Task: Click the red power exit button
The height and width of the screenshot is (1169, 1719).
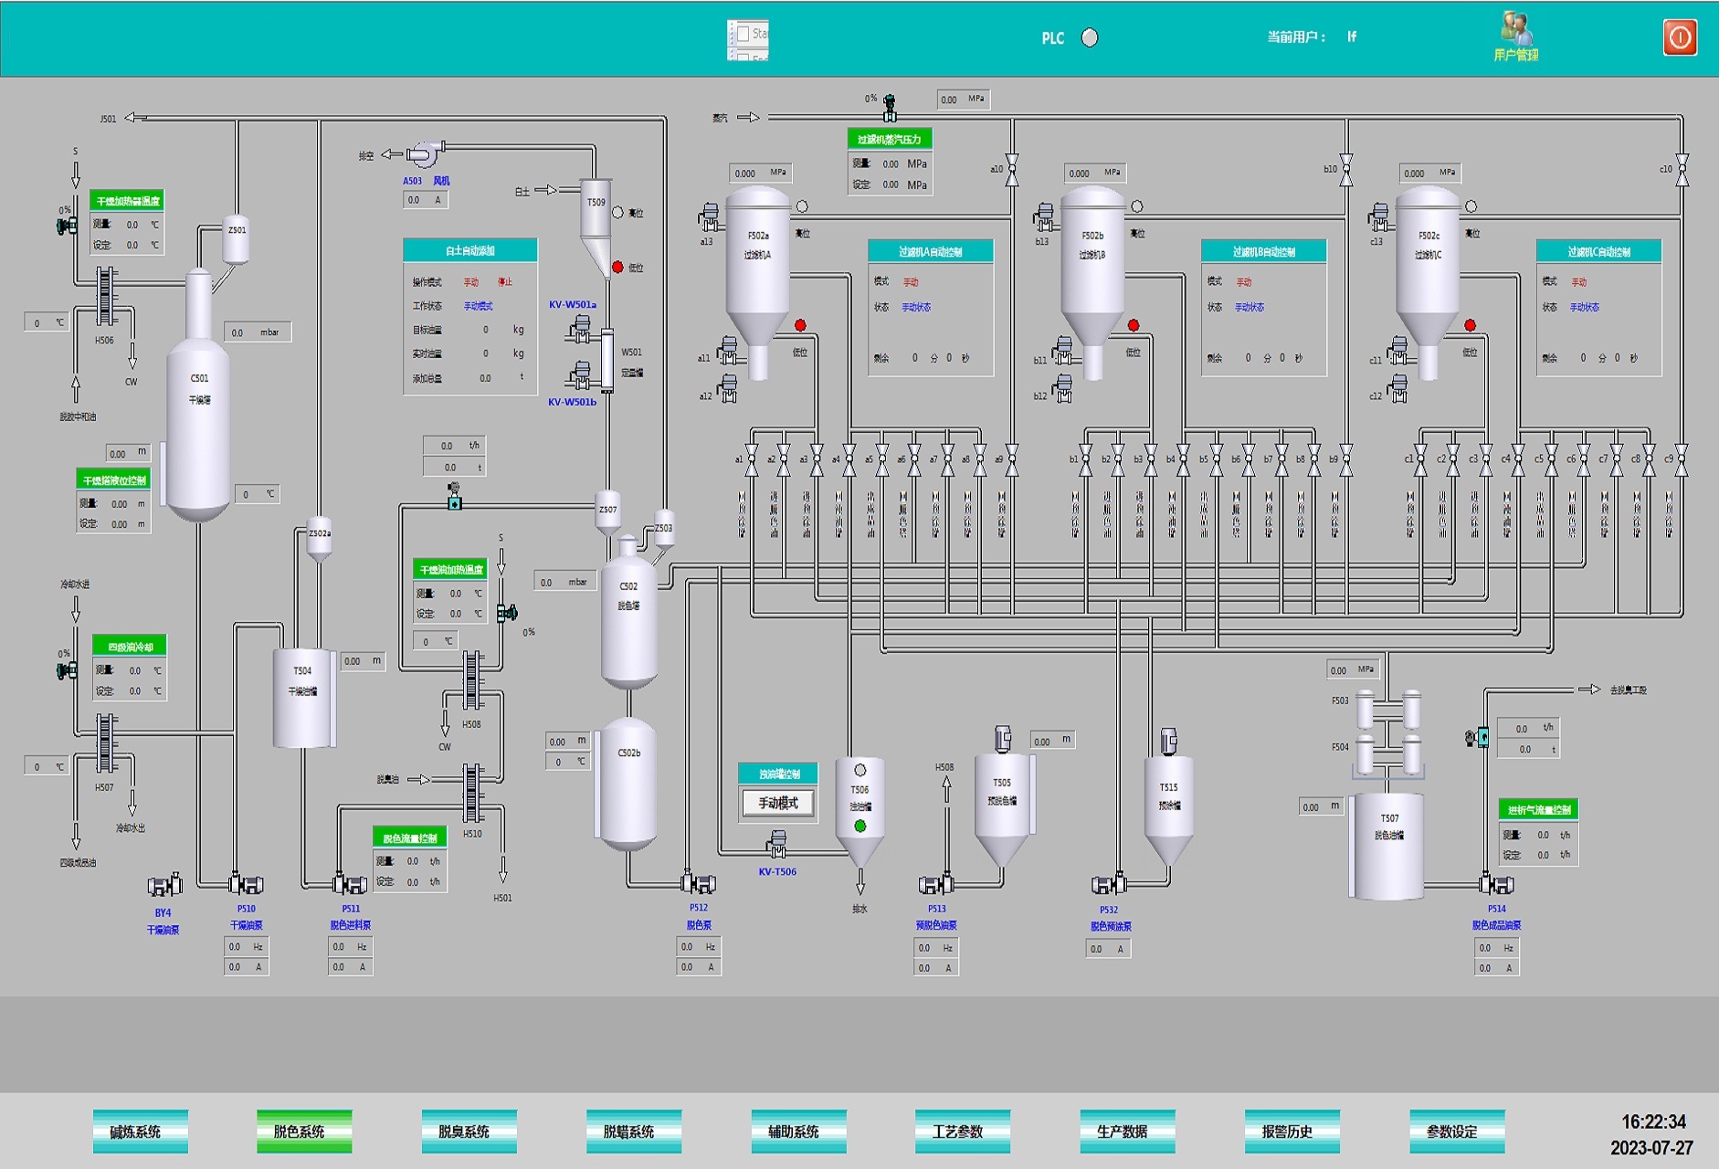Action: click(1680, 37)
